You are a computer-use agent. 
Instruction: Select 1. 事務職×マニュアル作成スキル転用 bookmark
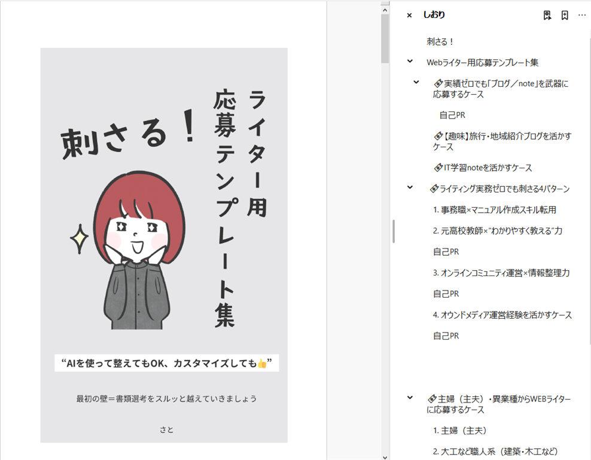(x=495, y=210)
